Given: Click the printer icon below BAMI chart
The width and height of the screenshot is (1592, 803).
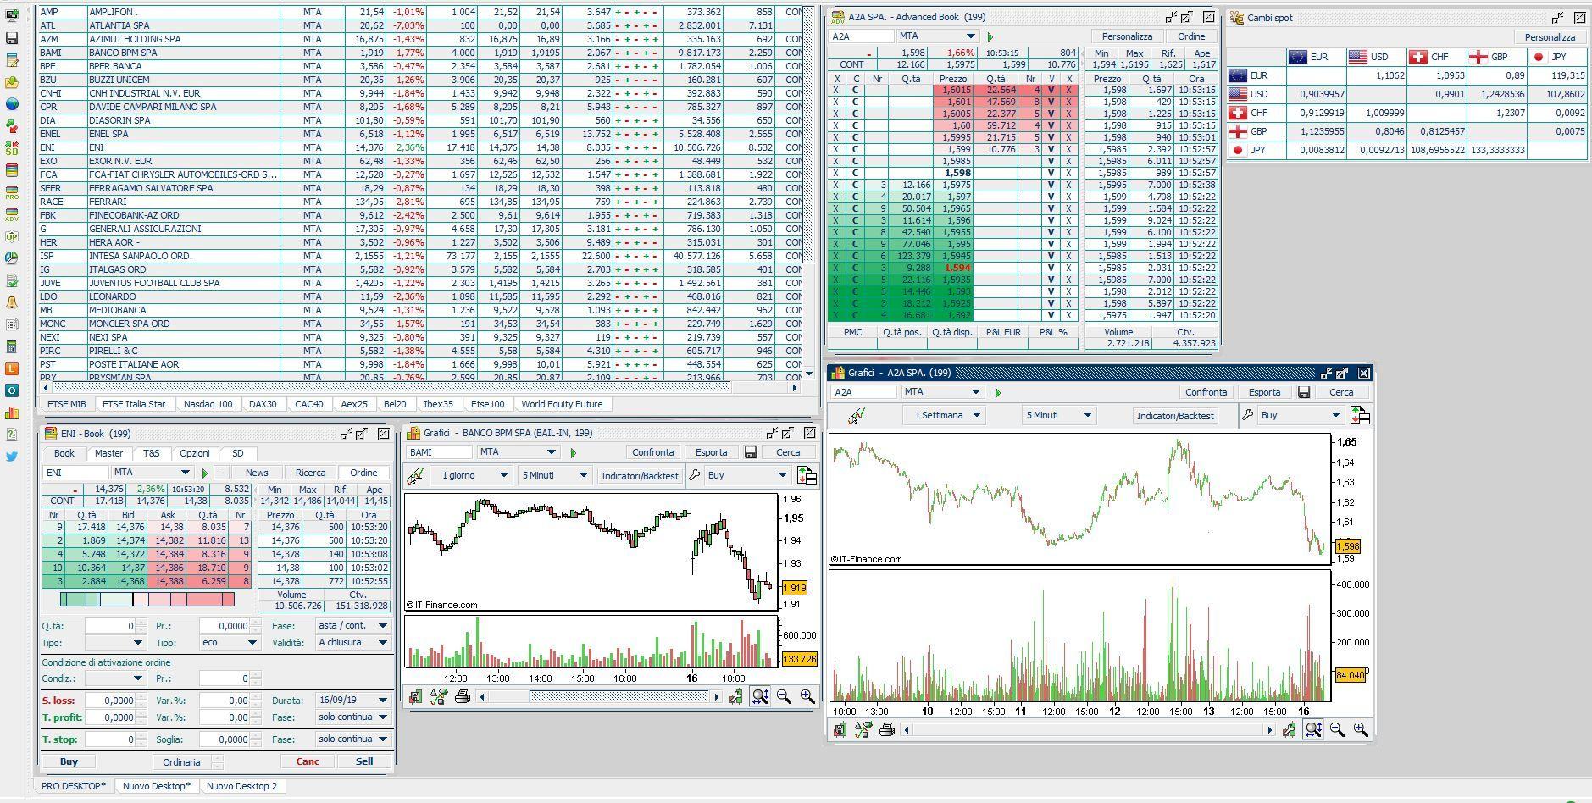Looking at the screenshot, I should click(x=463, y=696).
